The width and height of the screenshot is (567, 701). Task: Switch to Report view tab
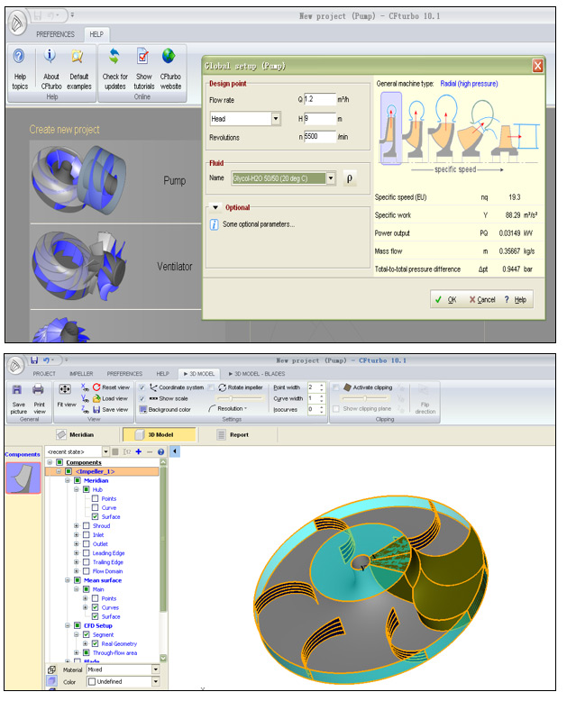click(233, 434)
